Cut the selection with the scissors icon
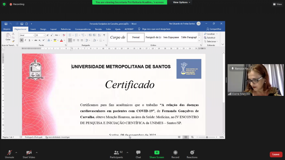Image resolution: width=285 pixels, height=160 pixels. pyautogui.click(x=13, y=34)
